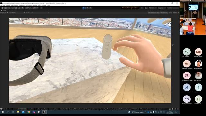The width and height of the screenshot is (206, 116).
Task: Select the Move tool in Unity toolbar
Action: click(x=6, y=8)
